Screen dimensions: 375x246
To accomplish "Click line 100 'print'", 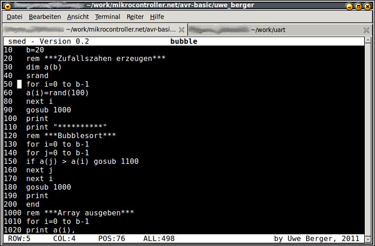I will point(26,119).
